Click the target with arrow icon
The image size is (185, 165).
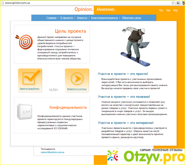coord(24,42)
